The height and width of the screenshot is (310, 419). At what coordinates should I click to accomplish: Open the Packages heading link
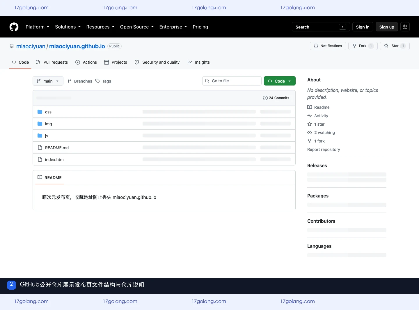coord(318,196)
